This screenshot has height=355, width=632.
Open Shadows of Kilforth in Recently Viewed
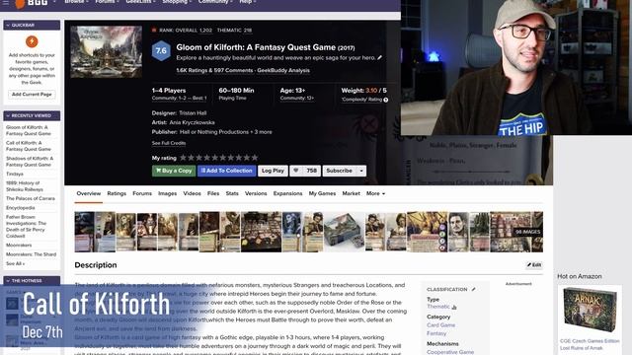(x=30, y=162)
